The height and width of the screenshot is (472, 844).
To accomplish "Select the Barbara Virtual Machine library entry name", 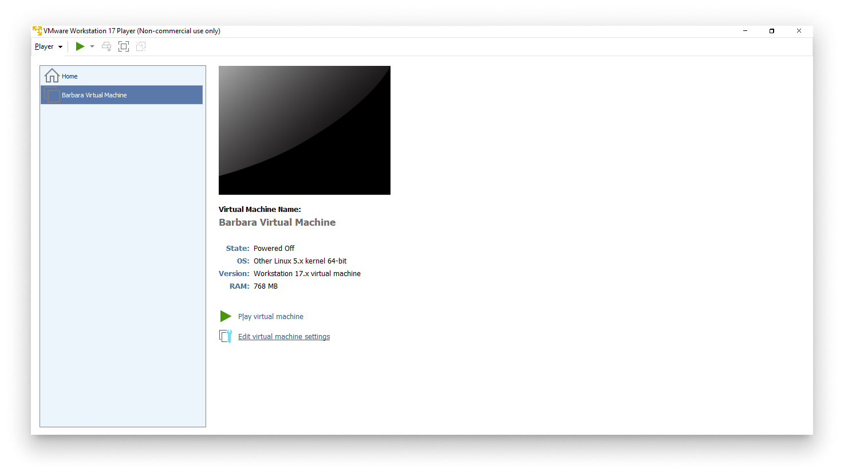I will click(94, 95).
